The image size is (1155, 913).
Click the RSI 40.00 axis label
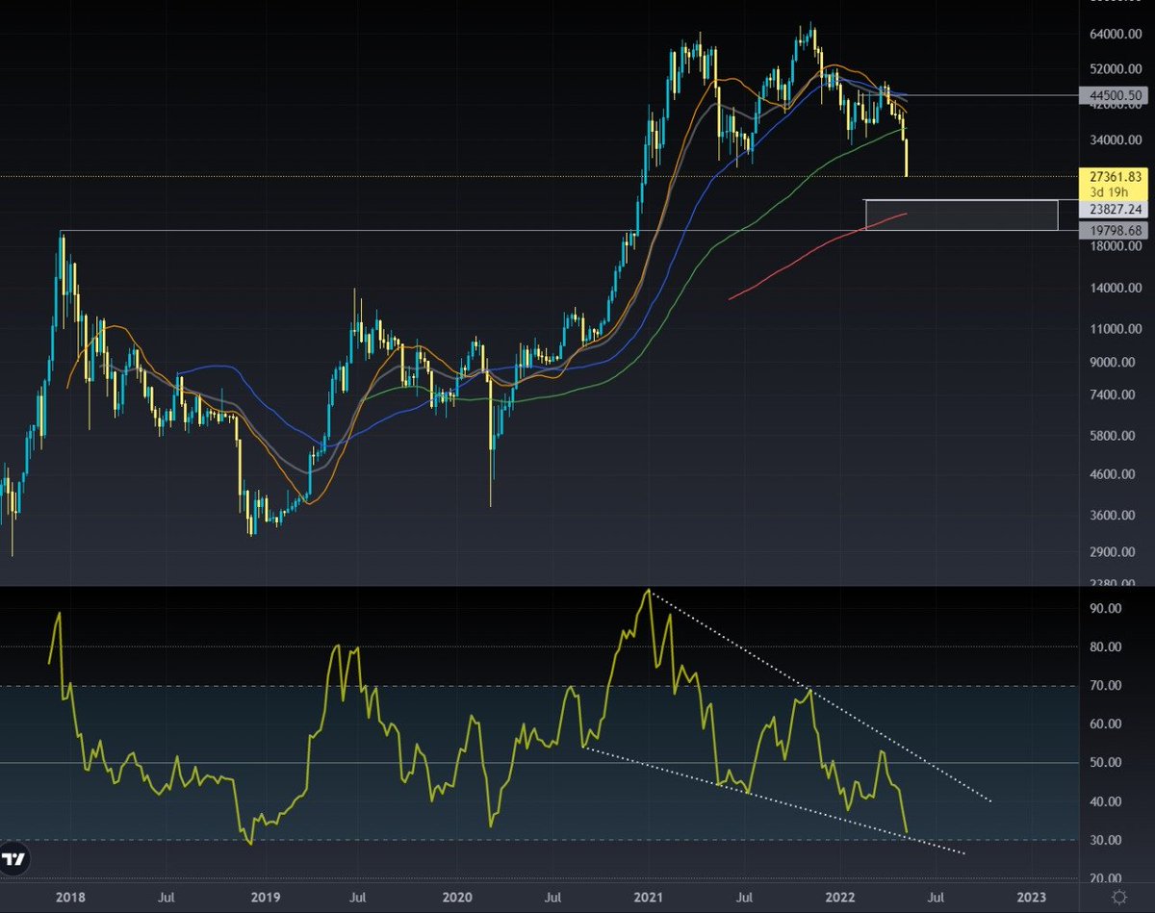coord(1104,801)
